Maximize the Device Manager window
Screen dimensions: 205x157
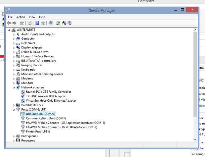click(182, 10)
